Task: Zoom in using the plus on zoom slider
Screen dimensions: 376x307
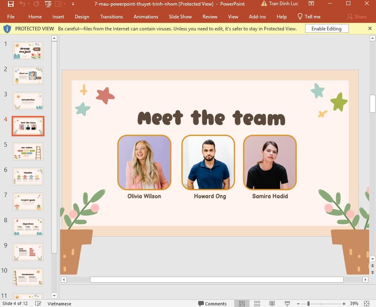Action: click(x=344, y=303)
